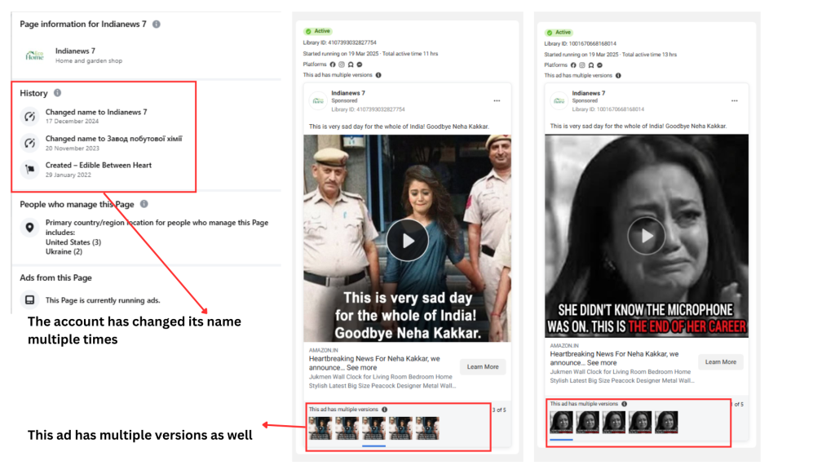The height and width of the screenshot is (470, 835).
Task: Click the date 17 December 2024 in History
Action: point(72,122)
